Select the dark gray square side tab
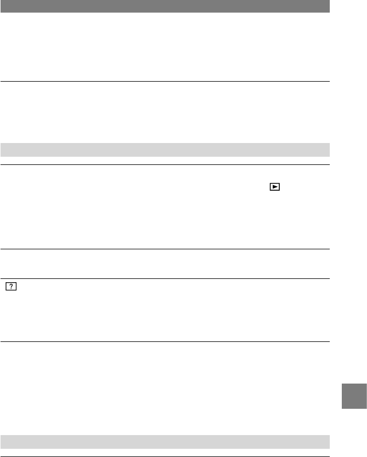This screenshot has width=367, height=457. tap(354, 396)
